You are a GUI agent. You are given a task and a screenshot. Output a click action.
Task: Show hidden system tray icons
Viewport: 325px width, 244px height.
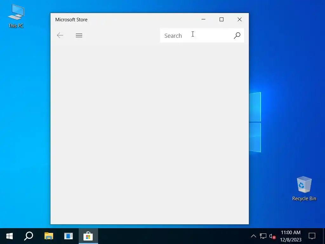click(x=254, y=236)
